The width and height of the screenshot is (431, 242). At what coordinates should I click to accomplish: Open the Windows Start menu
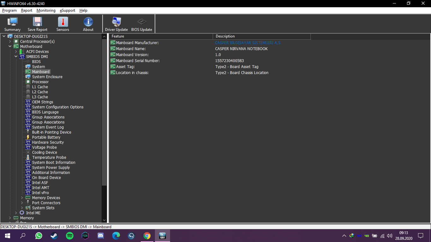pos(8,236)
